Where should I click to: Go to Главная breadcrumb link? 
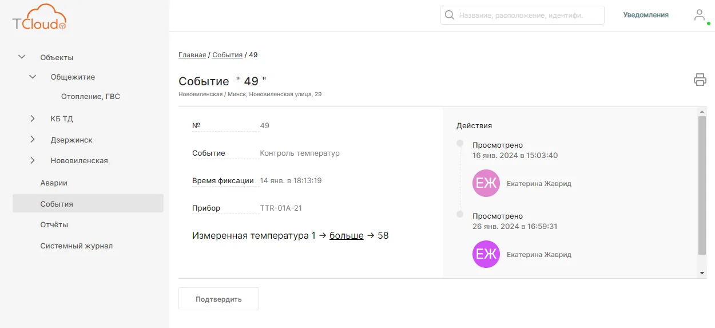click(x=192, y=55)
